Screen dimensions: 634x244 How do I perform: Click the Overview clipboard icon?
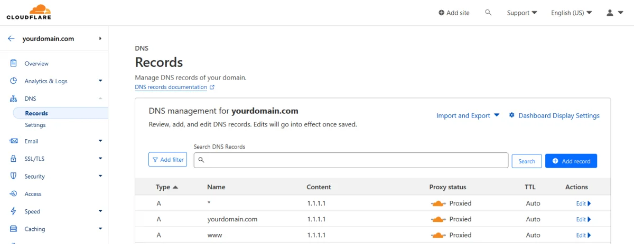pos(14,63)
